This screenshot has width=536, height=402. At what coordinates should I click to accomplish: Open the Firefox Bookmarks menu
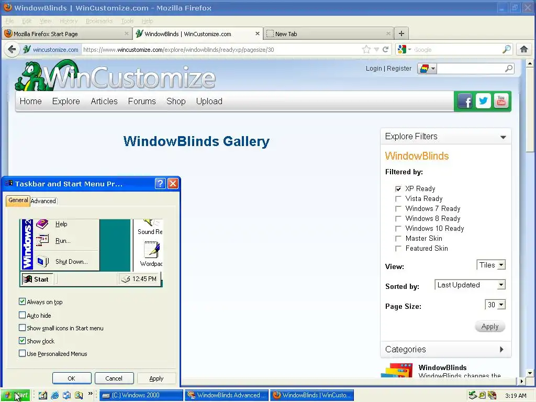pos(99,21)
